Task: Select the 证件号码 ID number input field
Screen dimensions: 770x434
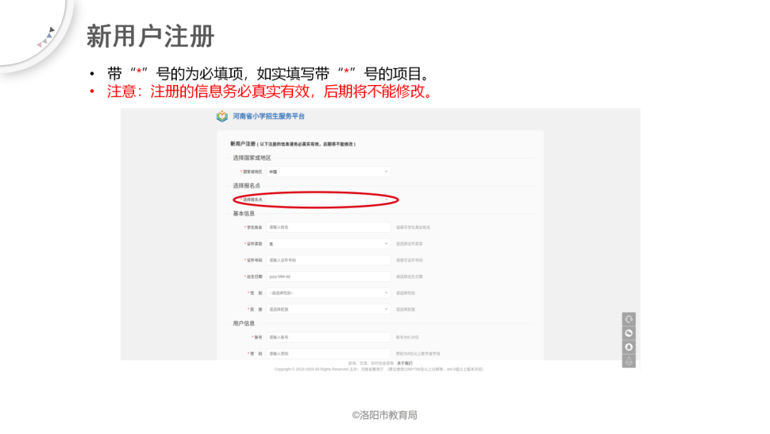Action: [328, 259]
